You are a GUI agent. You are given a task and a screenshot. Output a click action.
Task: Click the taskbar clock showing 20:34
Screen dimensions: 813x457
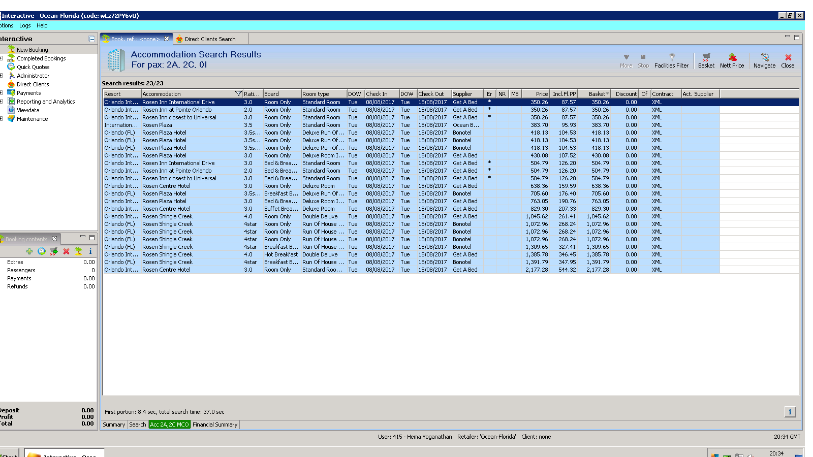776,453
